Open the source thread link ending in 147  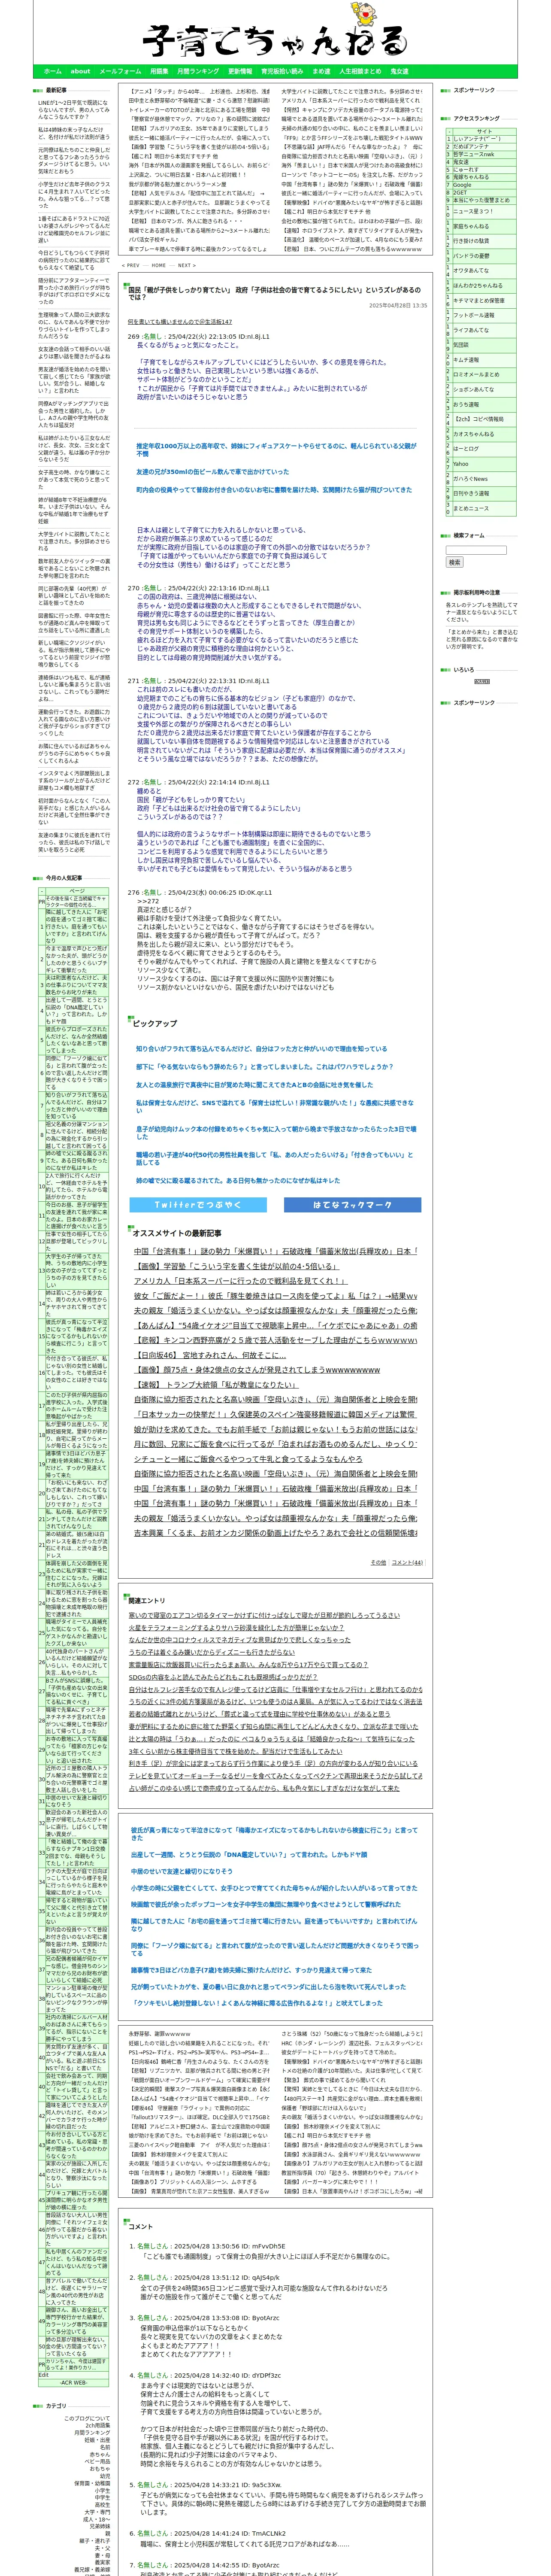tap(179, 322)
